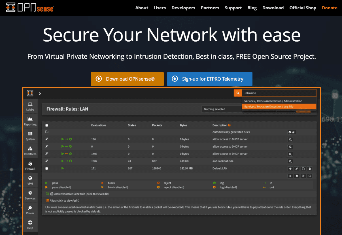The image size is (342, 235).
Task: Click the '160940' packets value
Action: [156, 169]
